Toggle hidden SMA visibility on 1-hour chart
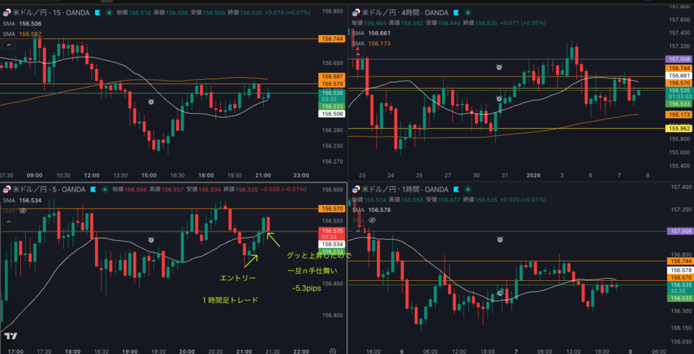 point(371,221)
